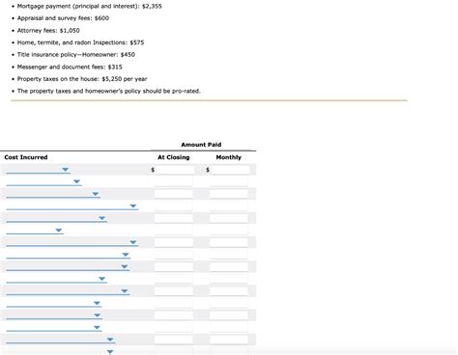This screenshot has height=355, width=458.
Task: Open the fifteenth row Cost Incurred dropdown
Action: pyautogui.click(x=60, y=340)
